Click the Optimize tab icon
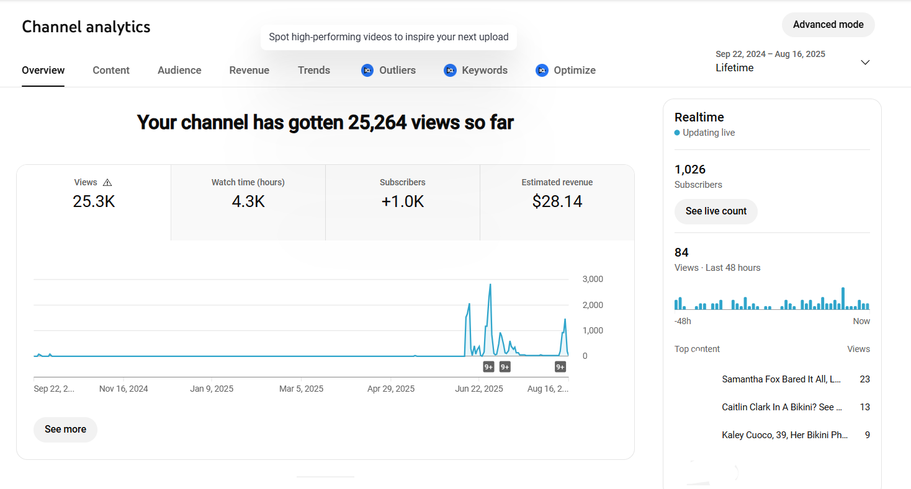 click(542, 71)
